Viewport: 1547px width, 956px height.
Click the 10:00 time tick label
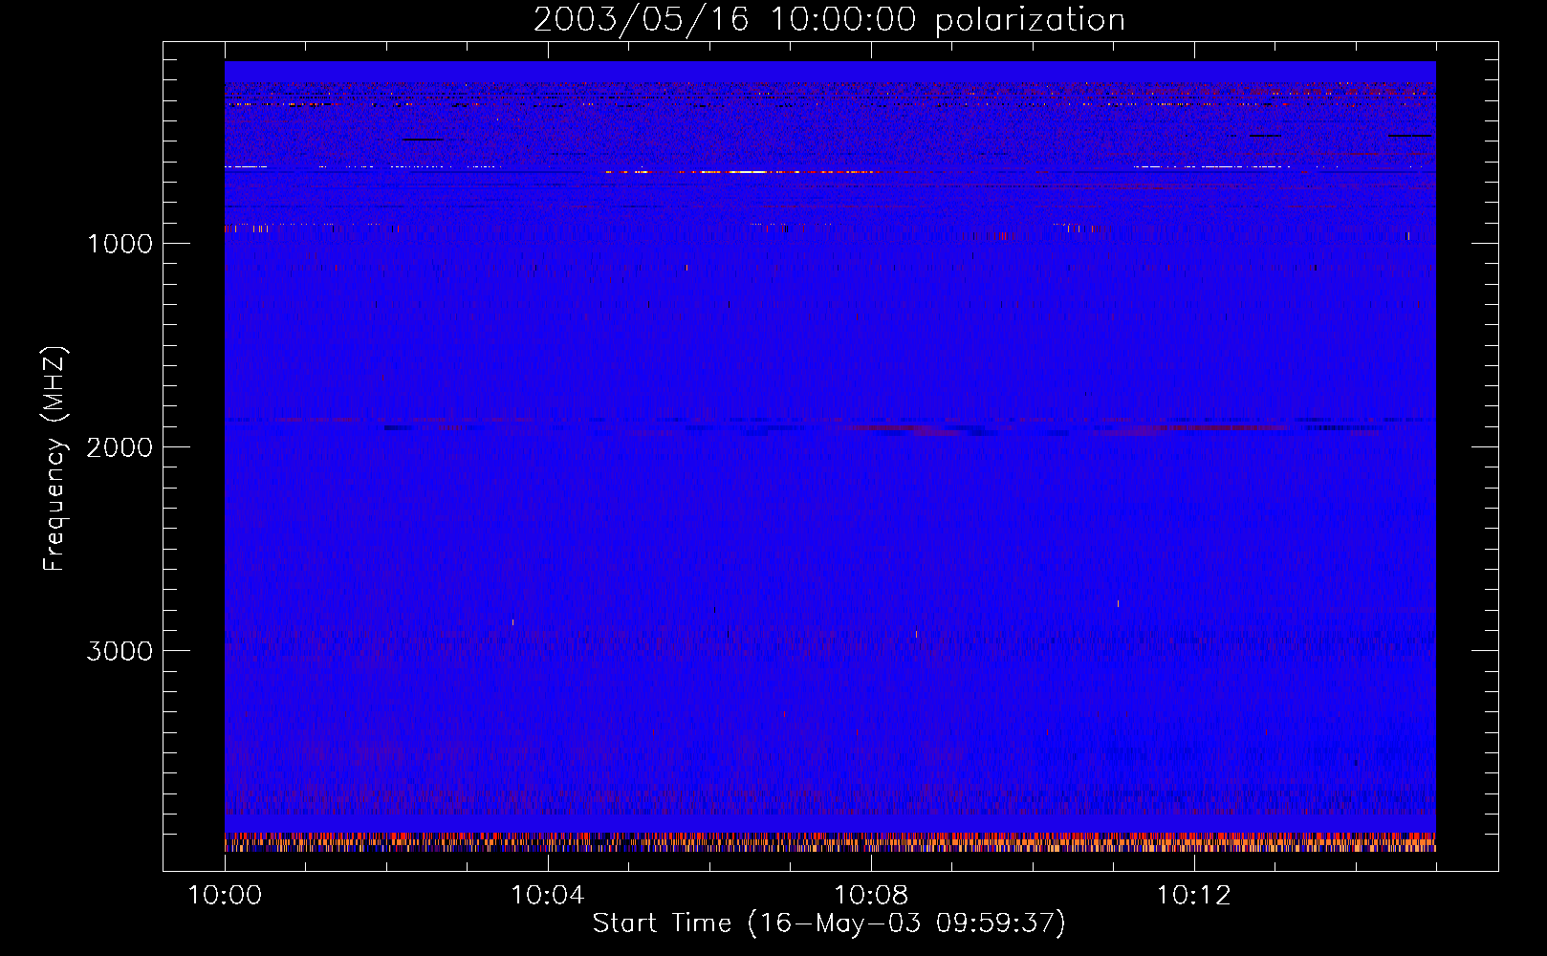[x=225, y=896]
